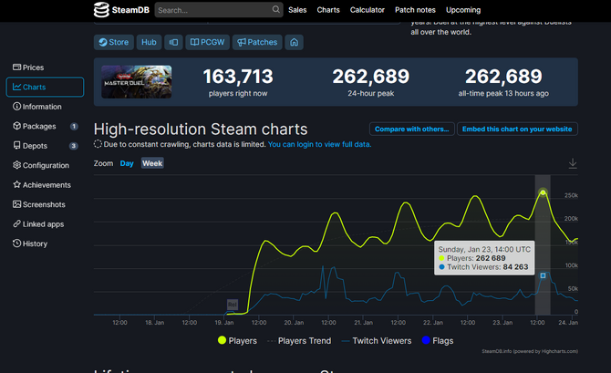Open the Steam Store page button
611x373 pixels.
pos(114,42)
